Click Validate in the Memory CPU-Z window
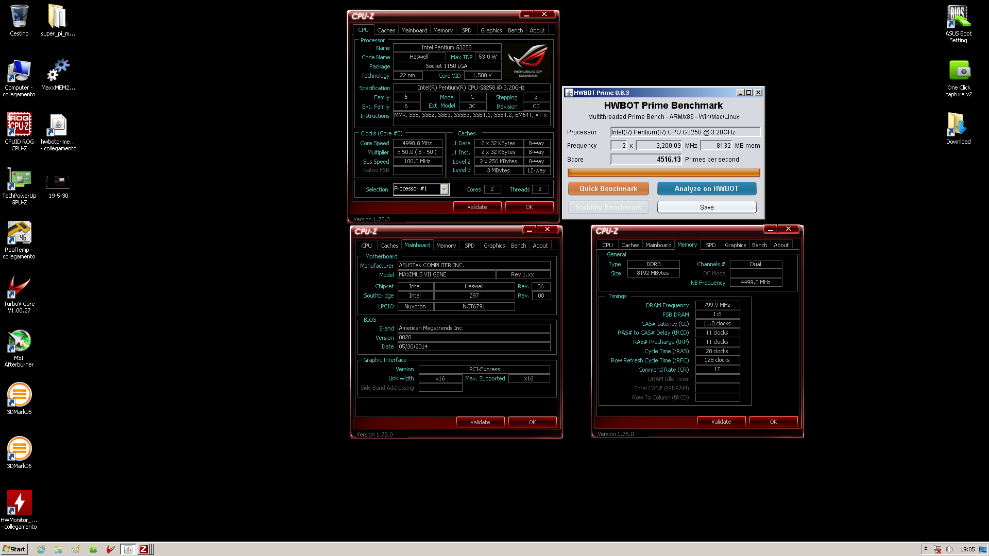Image resolution: width=989 pixels, height=556 pixels. 721,422
